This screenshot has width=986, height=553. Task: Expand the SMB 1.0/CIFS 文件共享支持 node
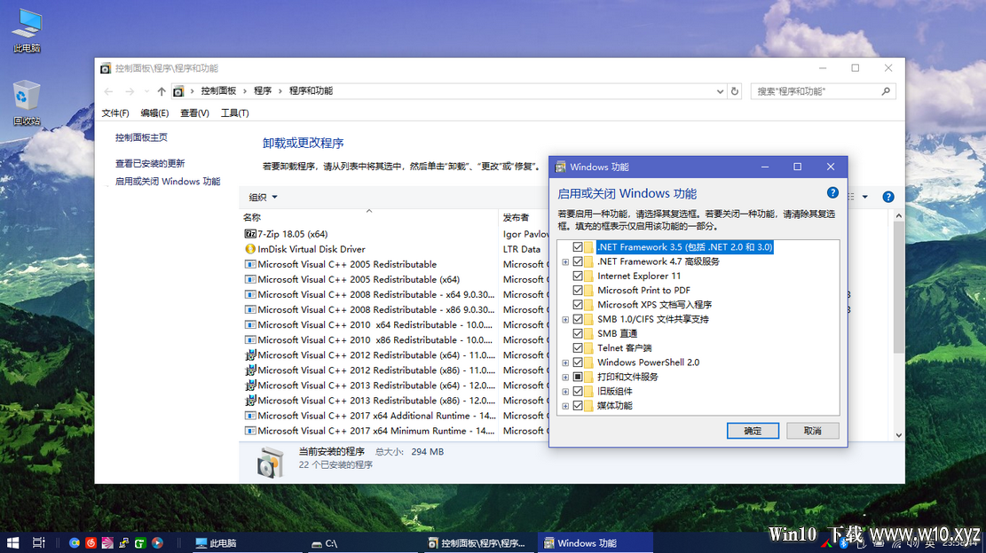565,320
